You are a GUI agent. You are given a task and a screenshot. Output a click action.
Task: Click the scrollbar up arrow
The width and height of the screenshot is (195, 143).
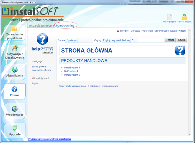tap(190, 30)
